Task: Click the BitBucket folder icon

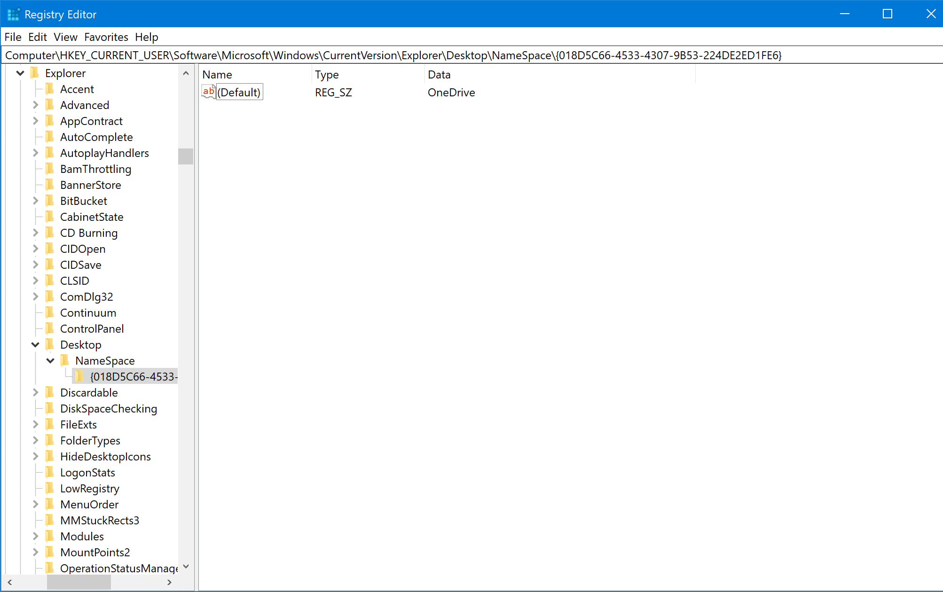Action: point(50,201)
